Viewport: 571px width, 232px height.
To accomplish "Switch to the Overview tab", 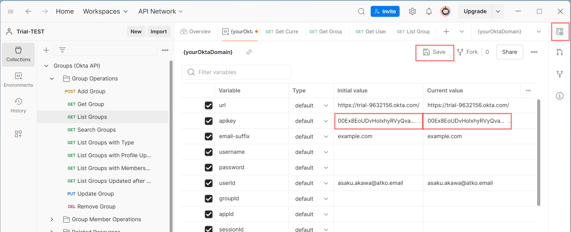I will [195, 31].
